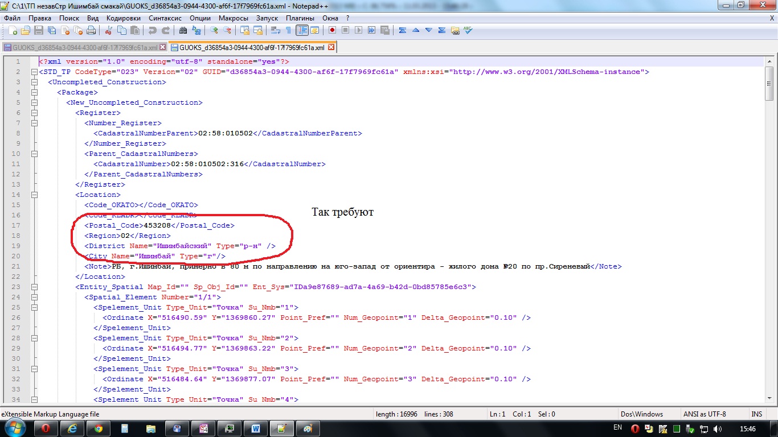Toggle synchronized horizontal scrolling
Image resolution: width=778 pixels, height=437 pixels.
coord(258,30)
